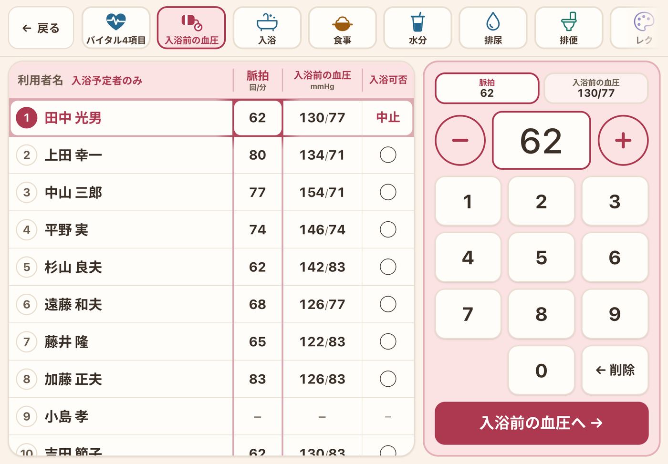The image size is (668, 464).
Task: Tap keypad digit 4
Action: 468,258
